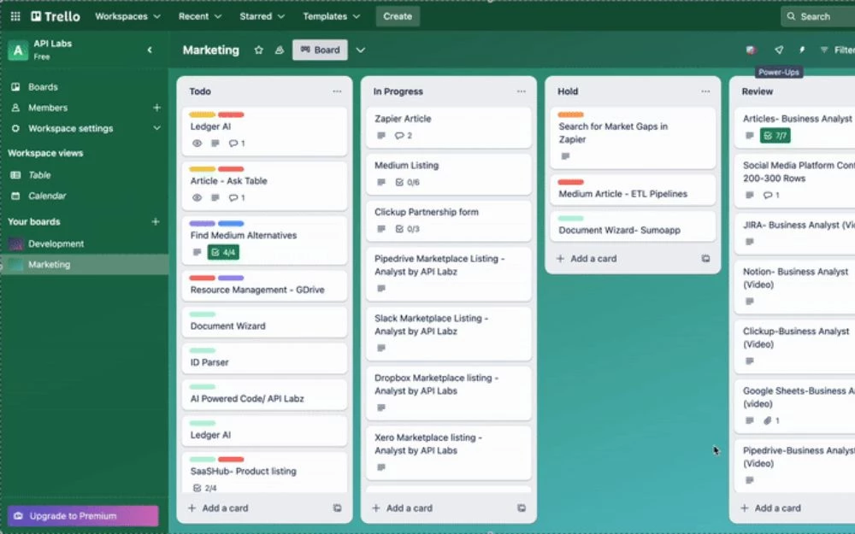Add a card to Review list
This screenshot has height=534, width=855.
pos(771,508)
